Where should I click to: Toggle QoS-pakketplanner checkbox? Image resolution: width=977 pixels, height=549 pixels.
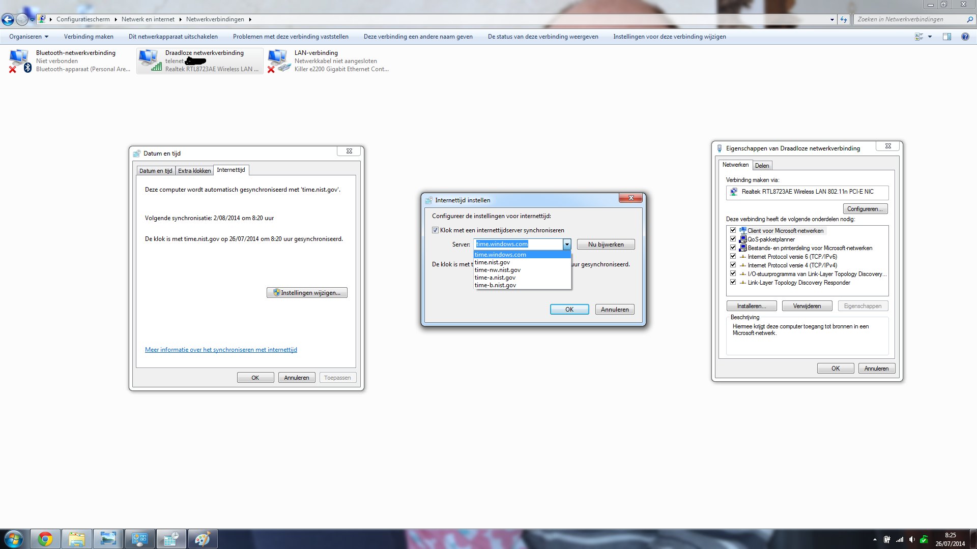(x=733, y=239)
